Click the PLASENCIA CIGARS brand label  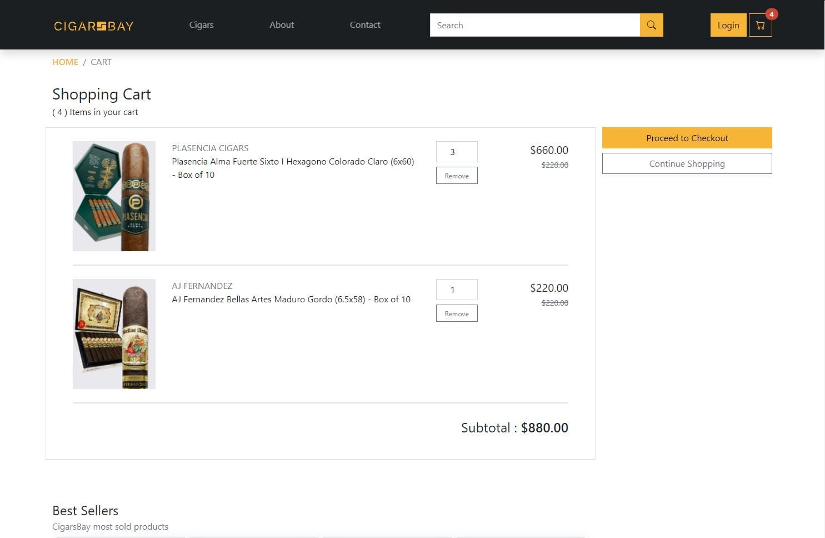tap(210, 148)
